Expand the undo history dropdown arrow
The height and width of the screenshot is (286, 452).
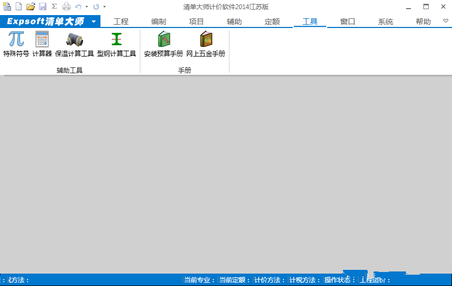click(x=86, y=6)
